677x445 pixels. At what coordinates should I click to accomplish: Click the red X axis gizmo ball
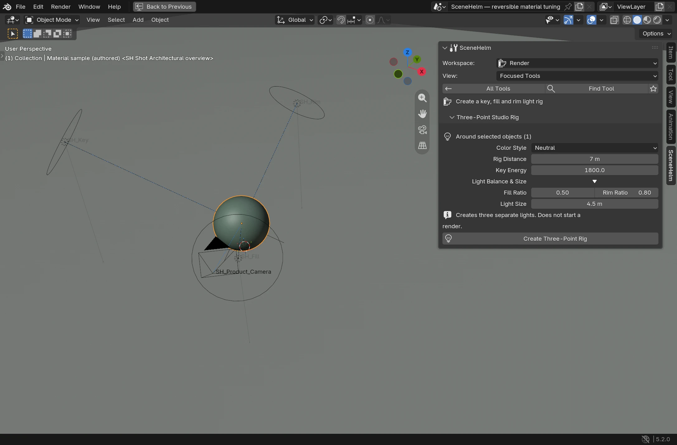(422, 72)
